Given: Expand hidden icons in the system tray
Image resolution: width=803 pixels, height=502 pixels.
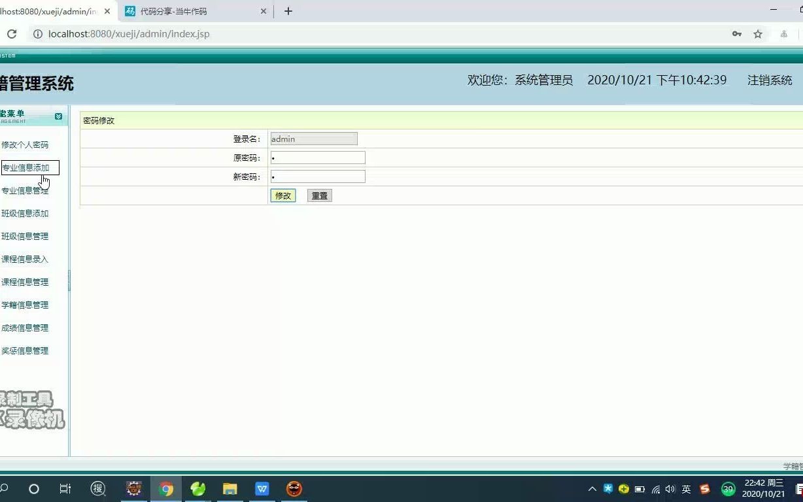Looking at the screenshot, I should tap(592, 488).
